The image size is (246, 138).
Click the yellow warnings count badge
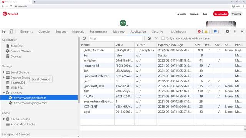(207, 31)
